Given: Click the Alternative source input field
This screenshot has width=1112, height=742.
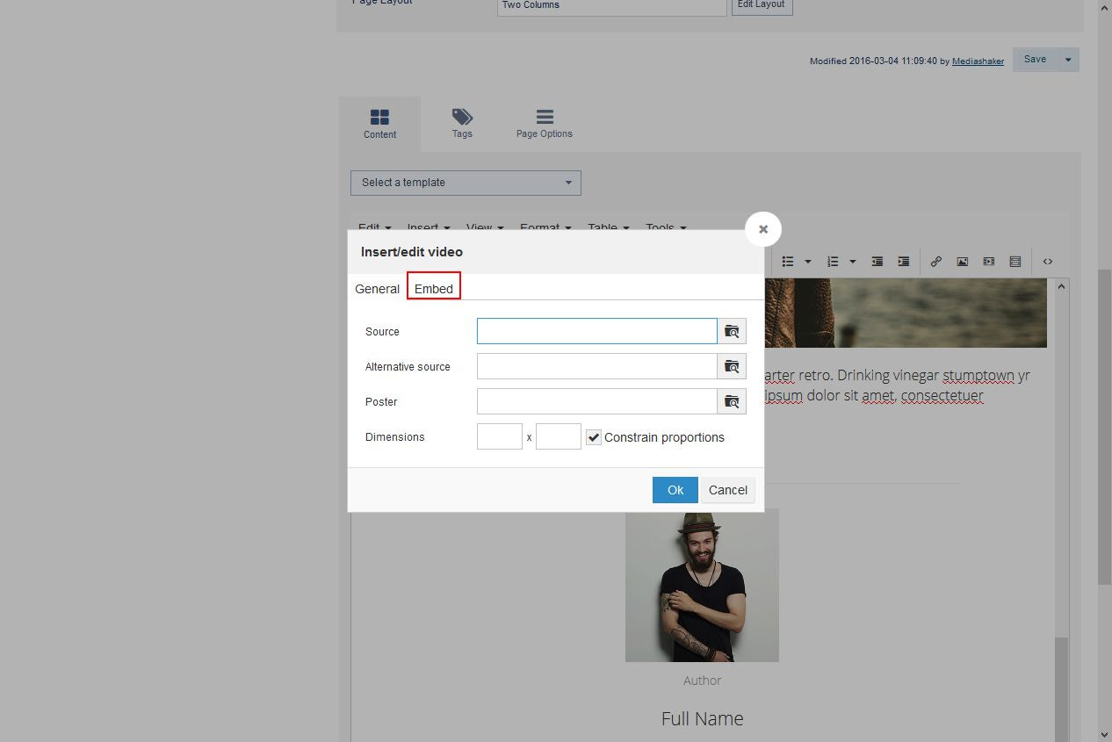Looking at the screenshot, I should click(597, 366).
